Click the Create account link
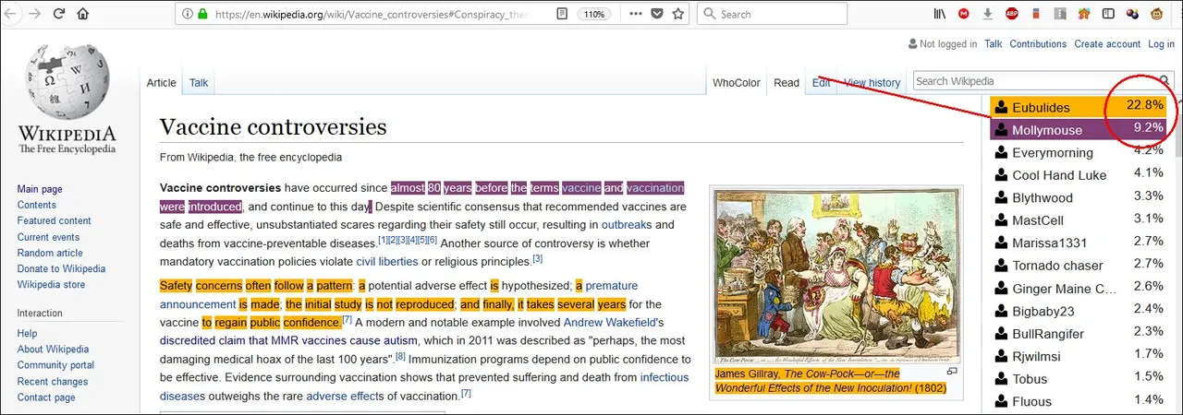Viewport: 1183px width, 415px height. pyautogui.click(x=1107, y=44)
